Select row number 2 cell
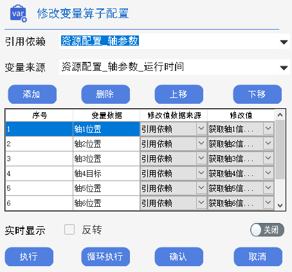The width and height of the screenshot is (292, 272). [39, 144]
